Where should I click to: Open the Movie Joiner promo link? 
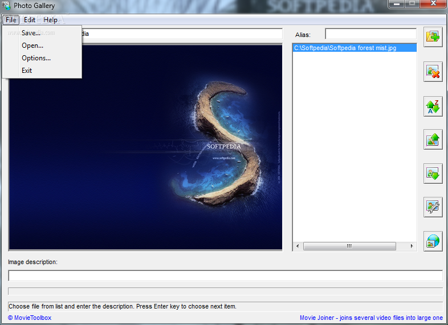click(x=371, y=318)
